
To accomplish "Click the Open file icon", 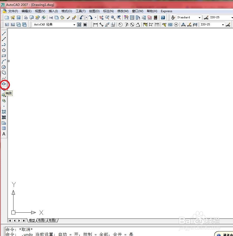I will [x=13, y=18].
